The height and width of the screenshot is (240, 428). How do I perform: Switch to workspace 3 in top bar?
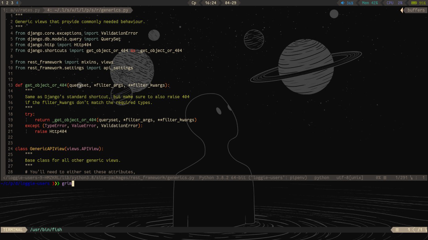coord(12,3)
